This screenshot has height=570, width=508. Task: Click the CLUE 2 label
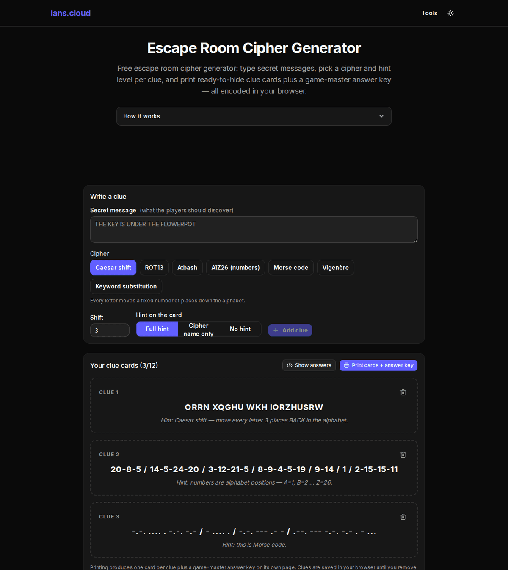click(109, 455)
